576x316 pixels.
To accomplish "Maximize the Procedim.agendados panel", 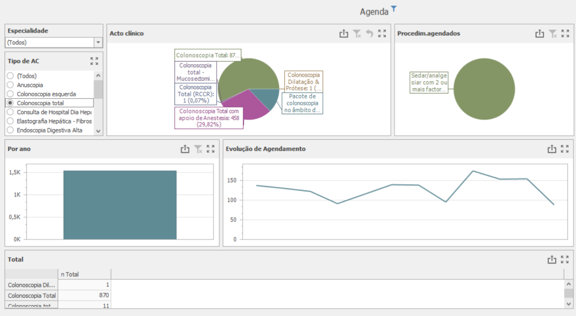I will click(x=565, y=34).
